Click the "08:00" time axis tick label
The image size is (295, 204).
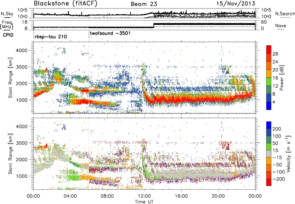pyautogui.click(x=107, y=196)
